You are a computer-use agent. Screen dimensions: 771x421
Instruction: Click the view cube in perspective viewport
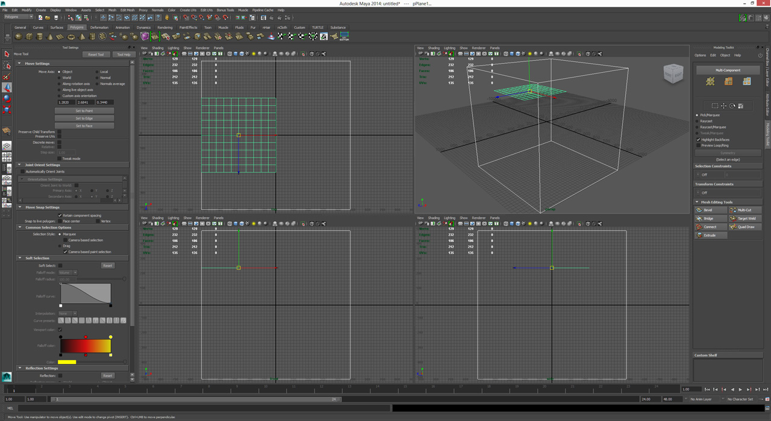[x=673, y=74]
